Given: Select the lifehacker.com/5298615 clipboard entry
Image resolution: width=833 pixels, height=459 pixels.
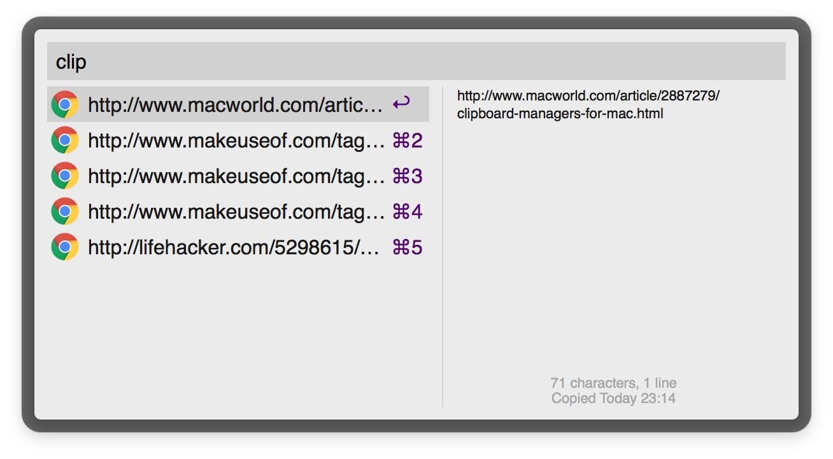Looking at the screenshot, I should pyautogui.click(x=238, y=247).
